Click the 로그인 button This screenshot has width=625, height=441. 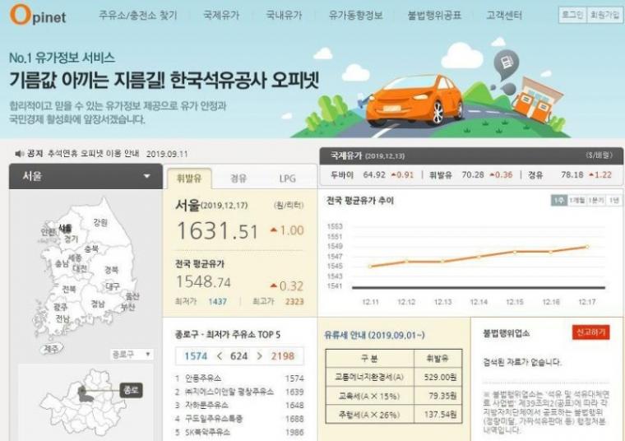[572, 15]
